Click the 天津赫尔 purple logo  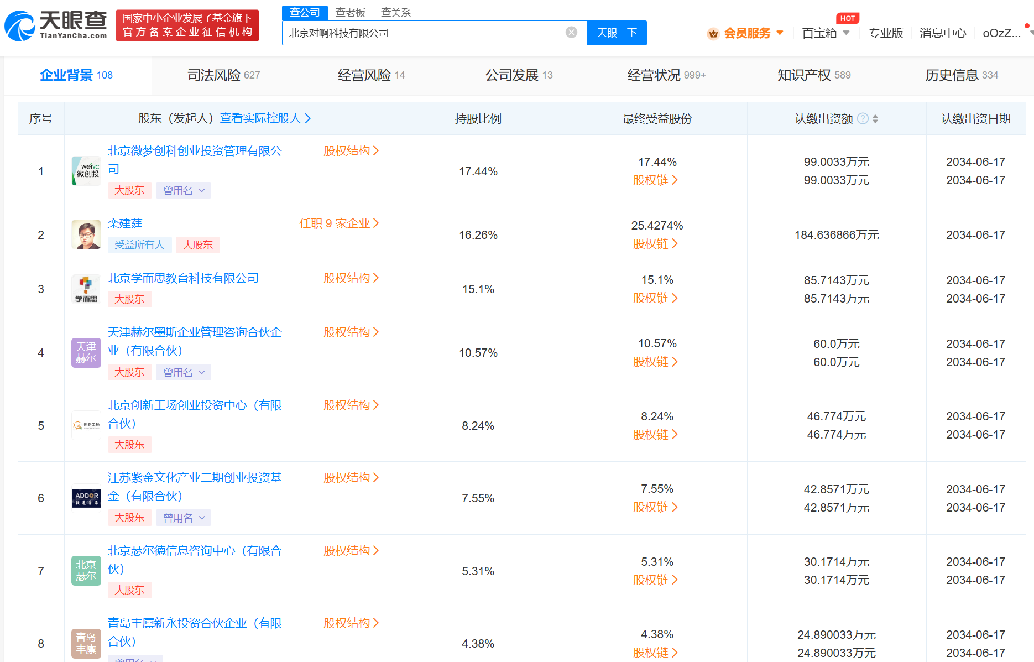[x=86, y=352]
